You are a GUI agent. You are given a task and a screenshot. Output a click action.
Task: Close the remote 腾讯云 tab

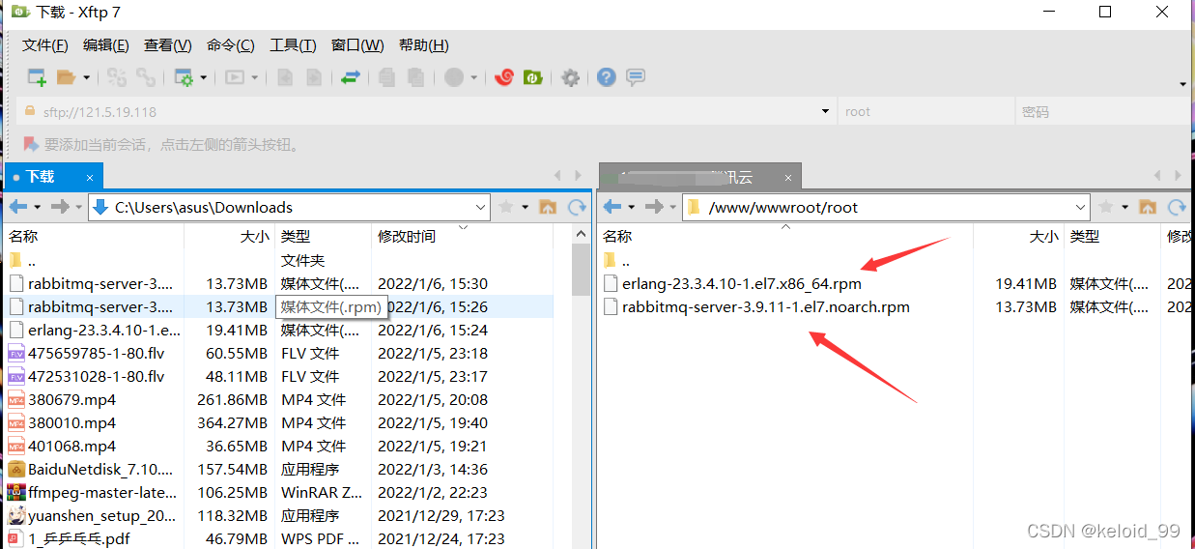(x=789, y=178)
